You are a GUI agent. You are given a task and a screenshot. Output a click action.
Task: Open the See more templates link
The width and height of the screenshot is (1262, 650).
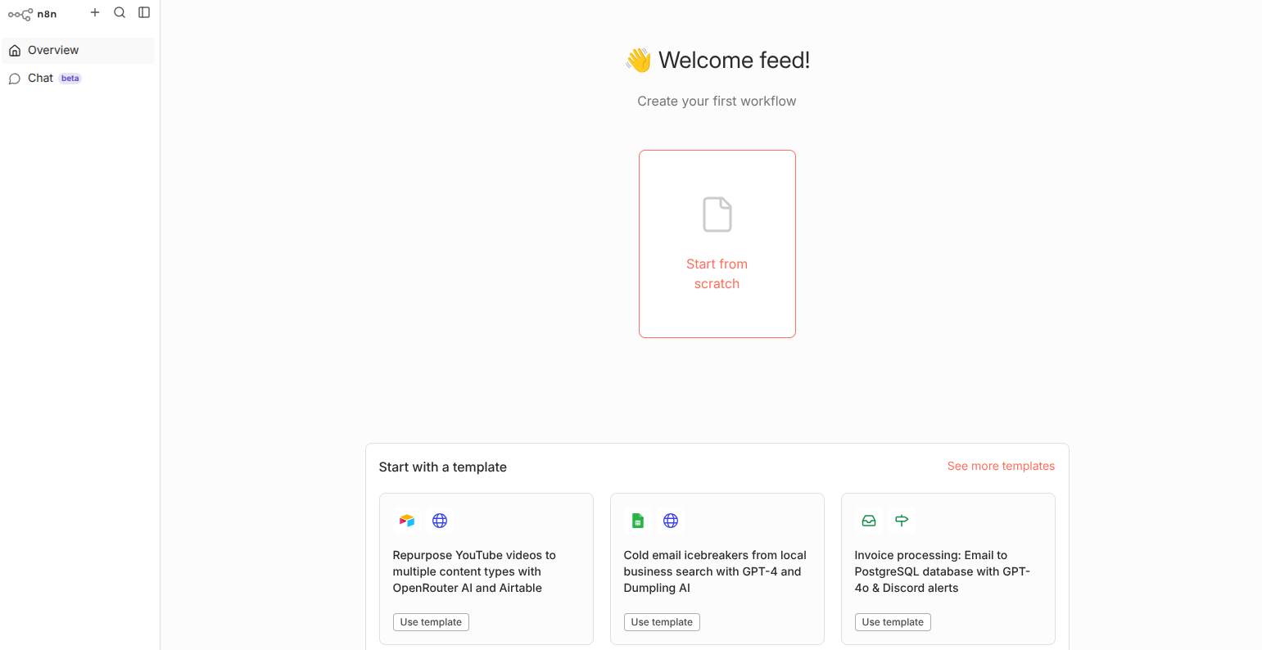pos(1001,466)
